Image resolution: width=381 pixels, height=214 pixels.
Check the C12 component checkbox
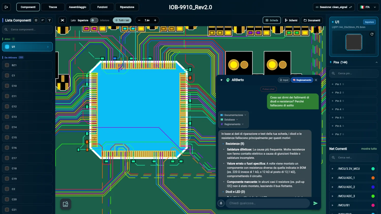click(7, 106)
